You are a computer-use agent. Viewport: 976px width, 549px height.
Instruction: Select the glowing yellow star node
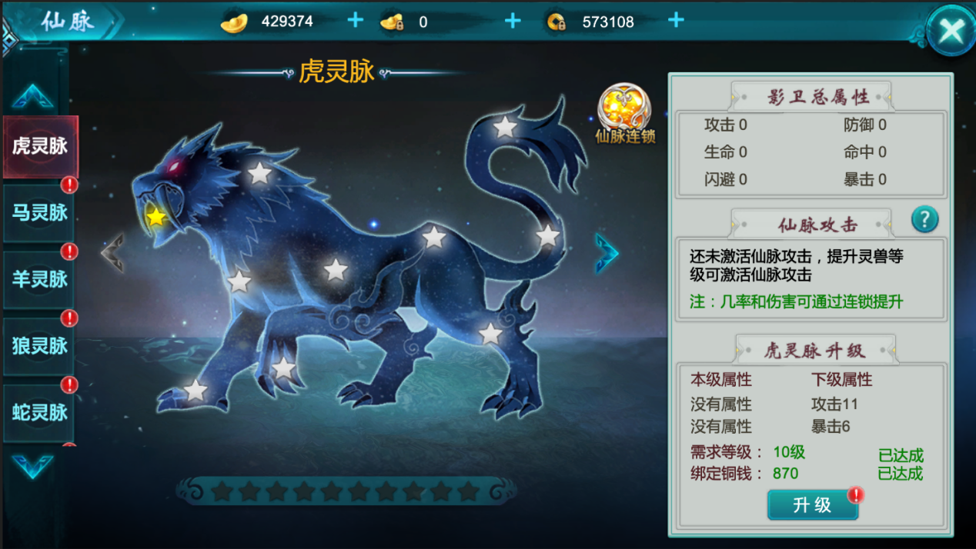point(156,217)
